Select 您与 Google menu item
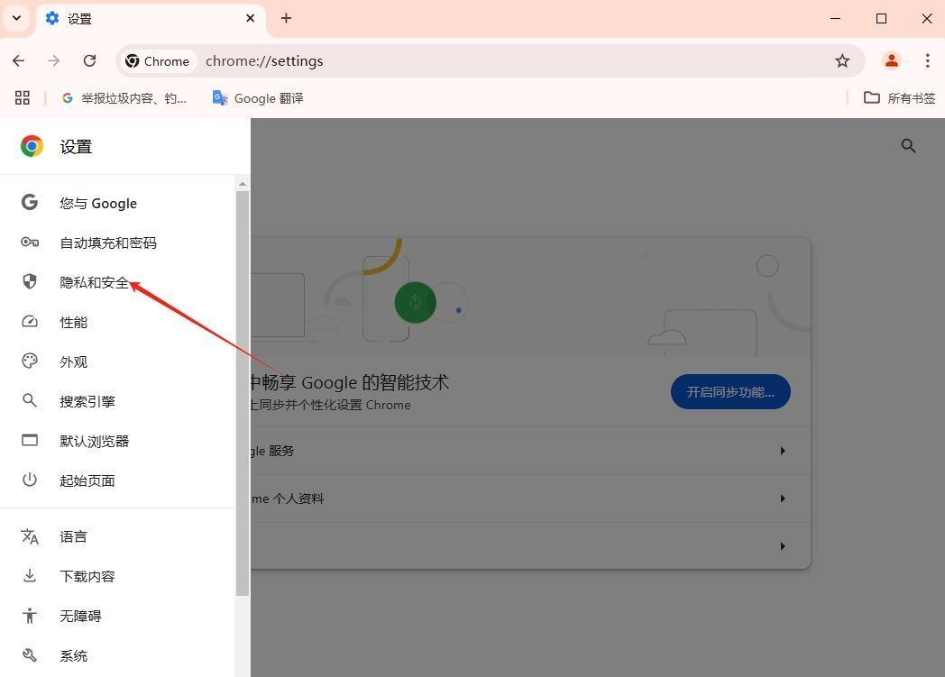The image size is (945, 677). tap(117, 203)
